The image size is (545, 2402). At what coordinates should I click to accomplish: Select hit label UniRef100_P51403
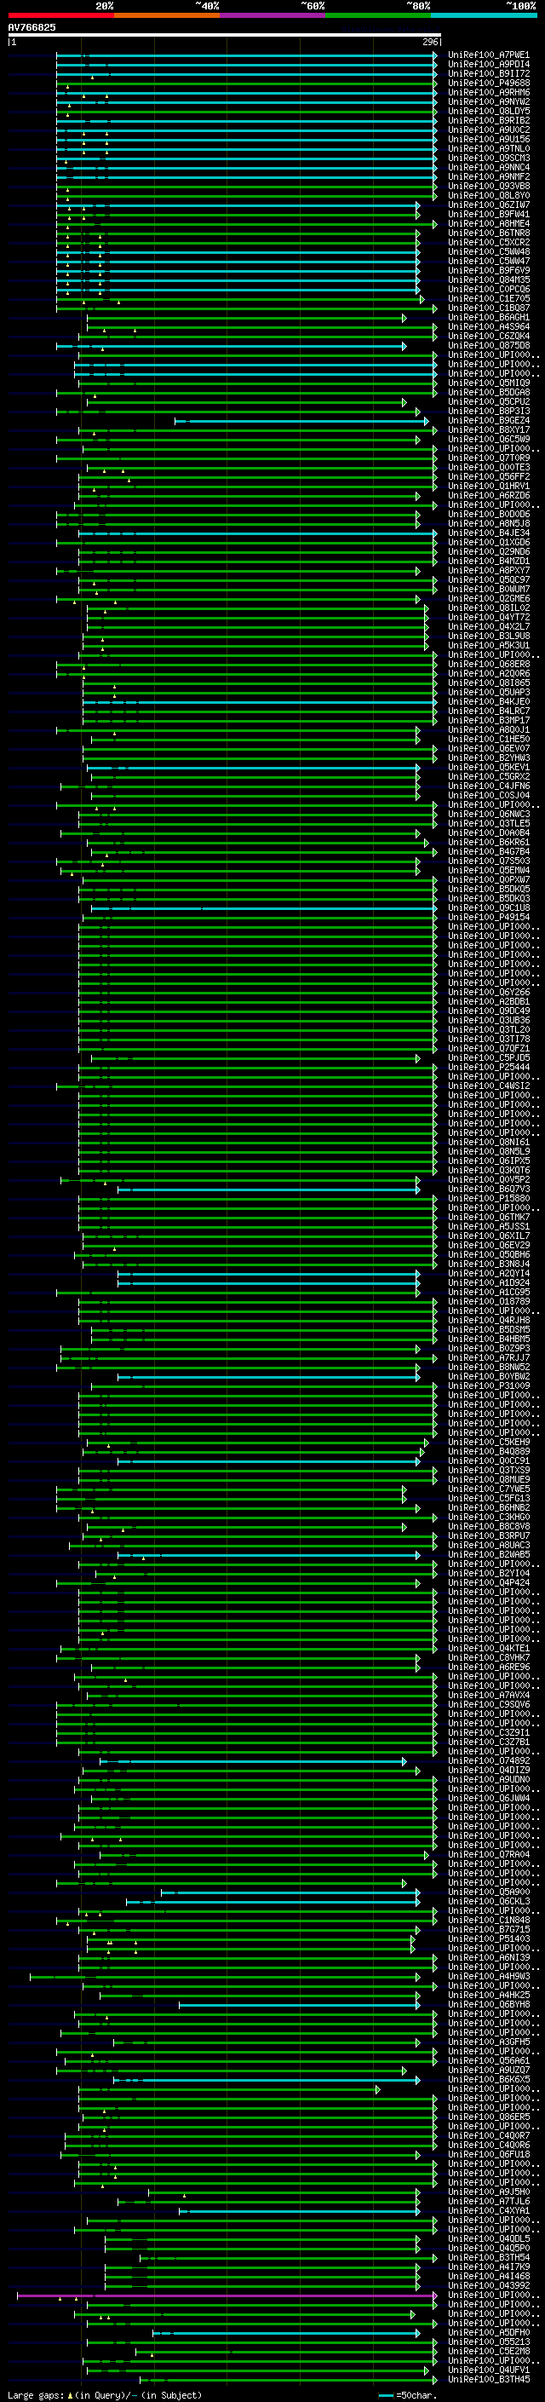tap(488, 1938)
